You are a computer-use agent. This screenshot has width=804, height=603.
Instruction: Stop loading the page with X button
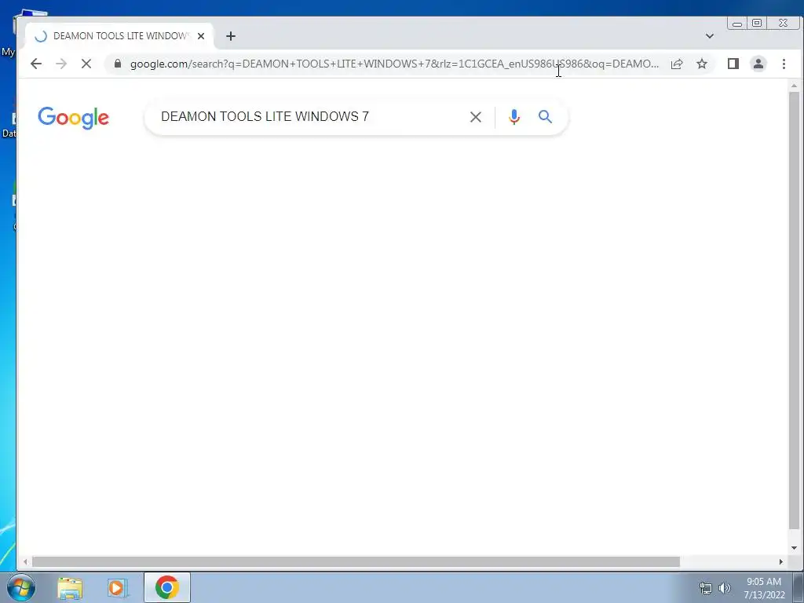coord(86,64)
